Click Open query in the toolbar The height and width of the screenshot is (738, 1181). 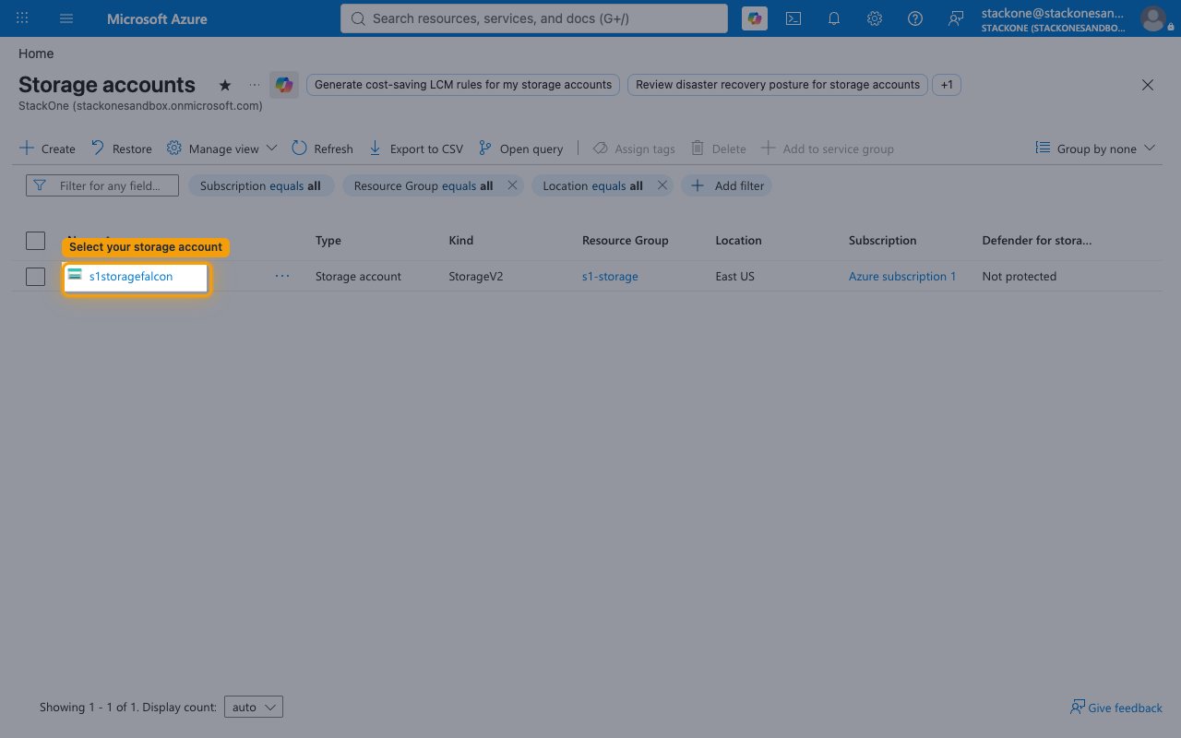(x=520, y=149)
